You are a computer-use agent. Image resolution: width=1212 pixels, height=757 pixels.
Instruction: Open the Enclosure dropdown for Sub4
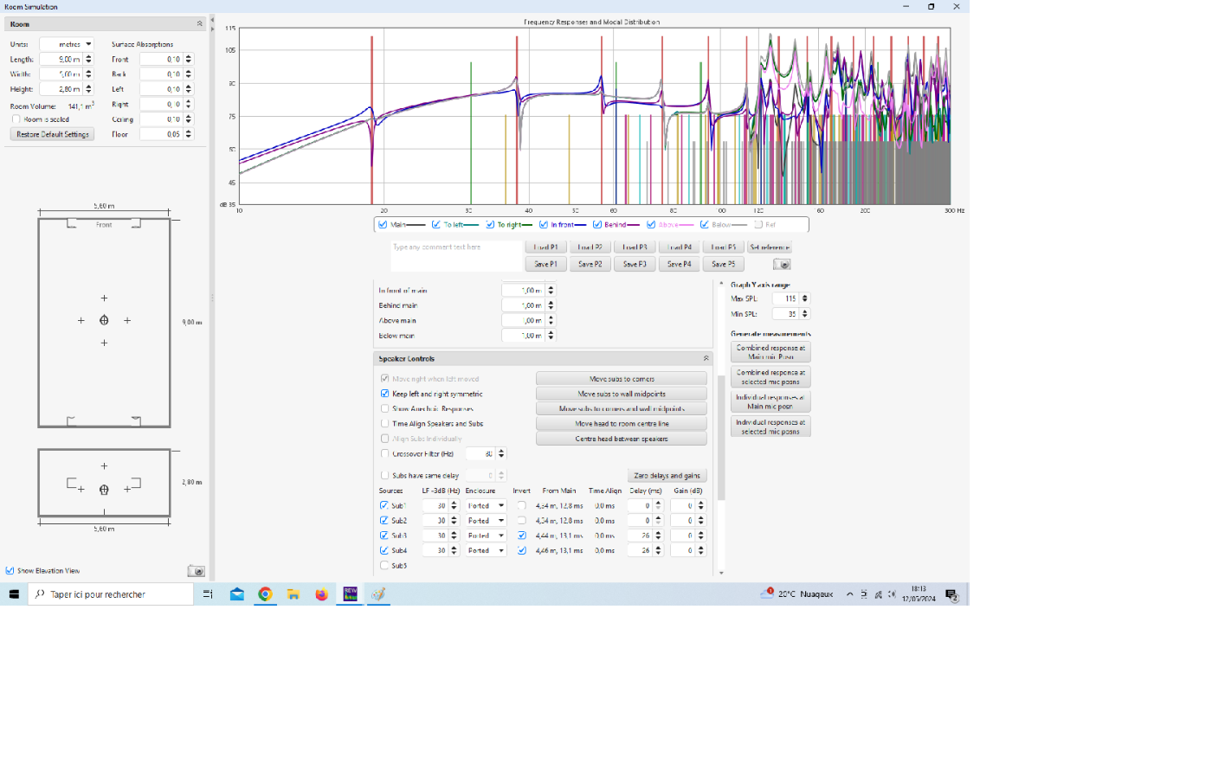[x=486, y=550]
